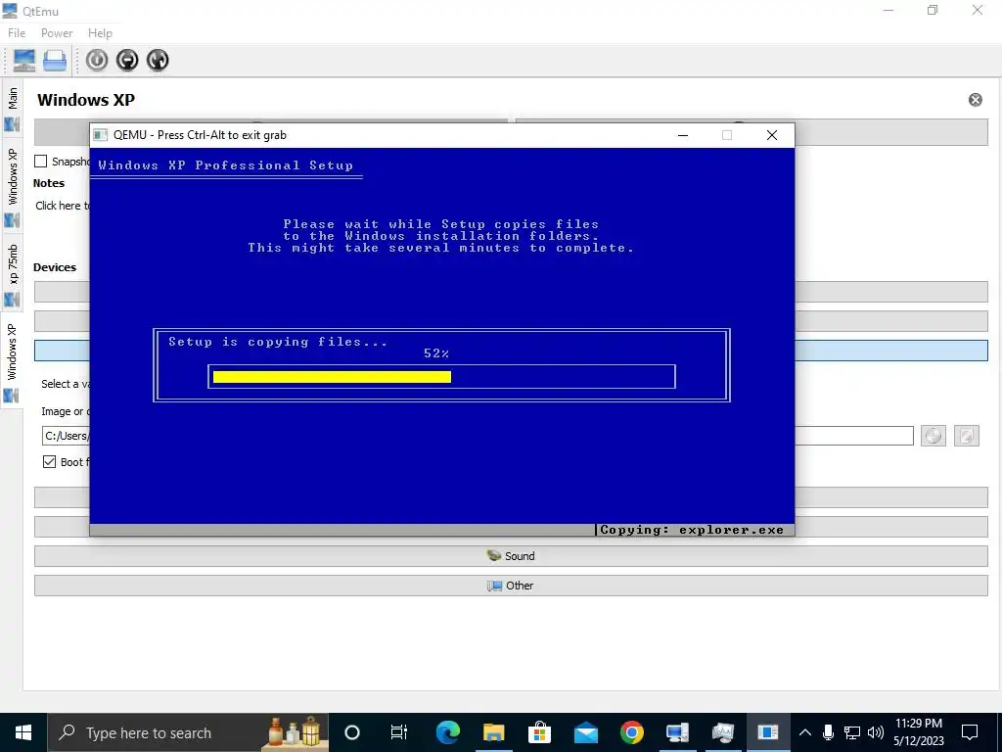
Task: Switch to the QEMU taskbar window icon
Action: 768,732
